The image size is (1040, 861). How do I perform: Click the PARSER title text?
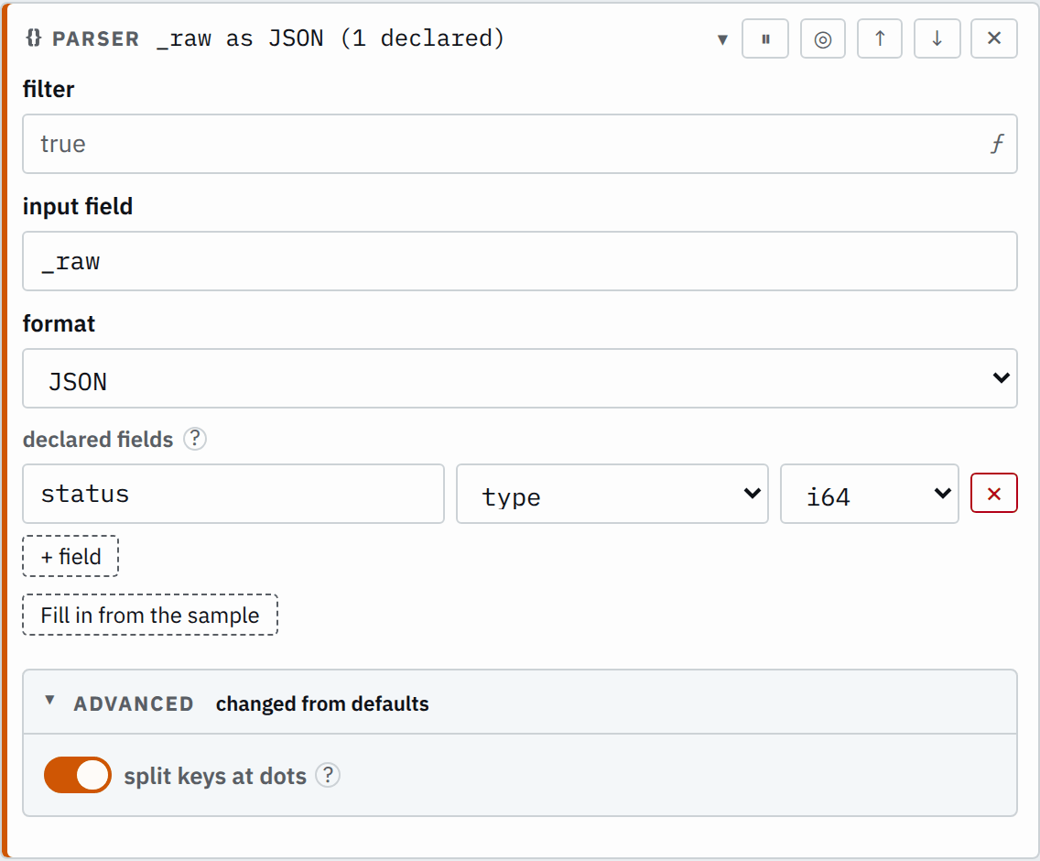click(x=95, y=39)
